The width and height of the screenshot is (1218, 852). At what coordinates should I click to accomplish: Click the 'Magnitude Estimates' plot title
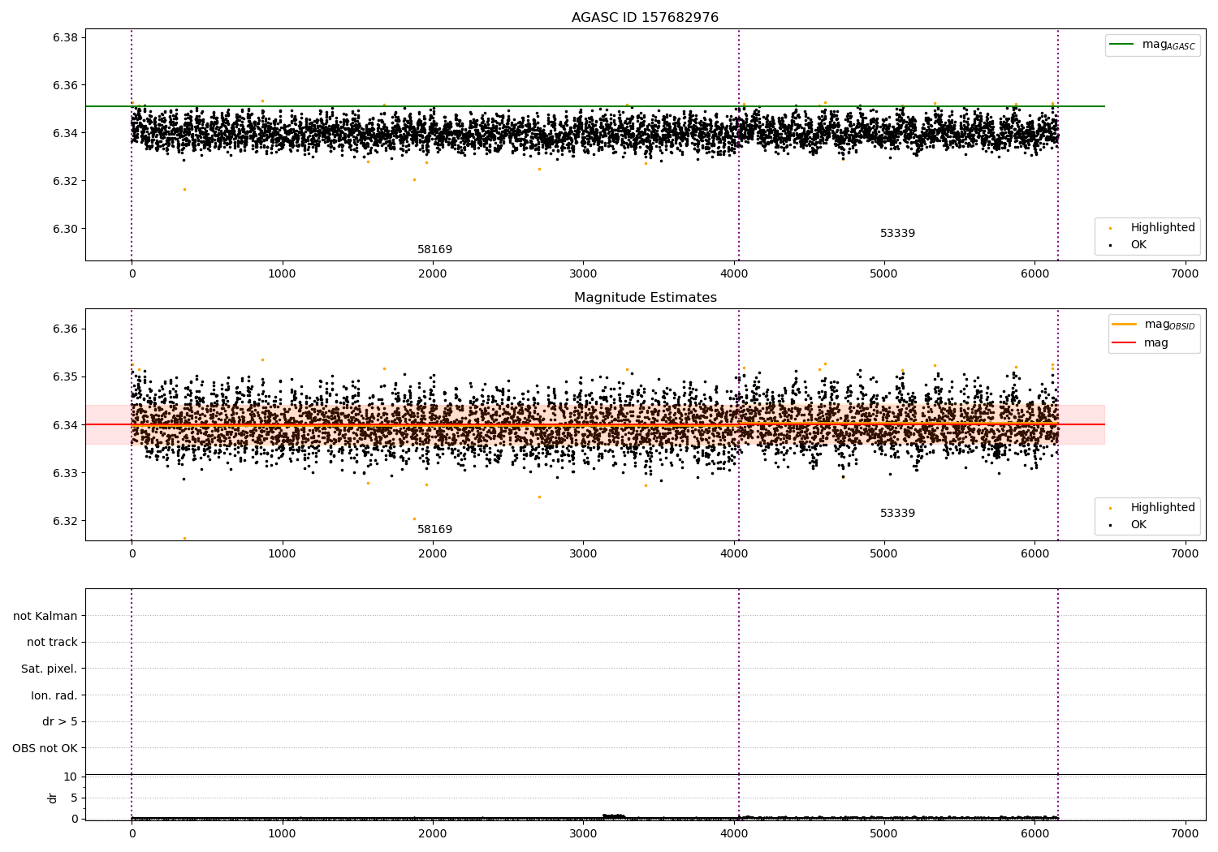click(645, 298)
